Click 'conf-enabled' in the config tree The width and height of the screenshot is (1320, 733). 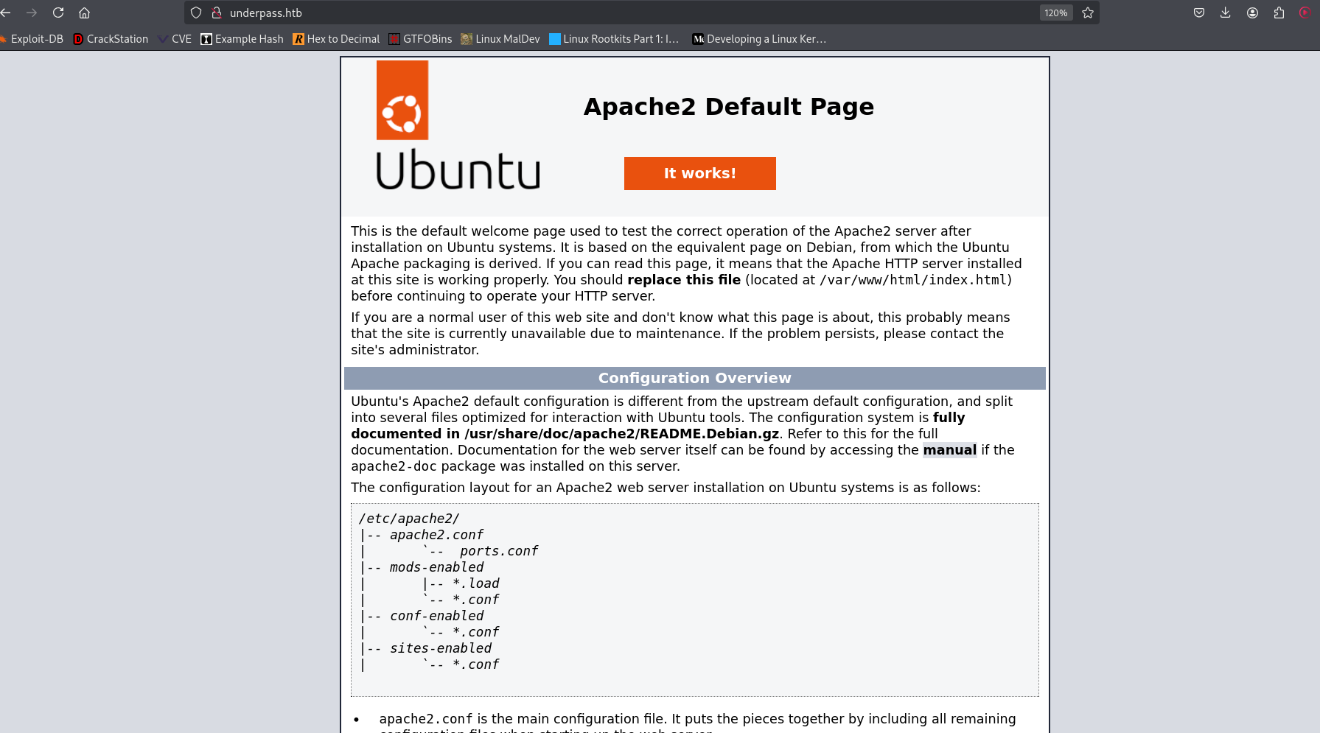(436, 616)
